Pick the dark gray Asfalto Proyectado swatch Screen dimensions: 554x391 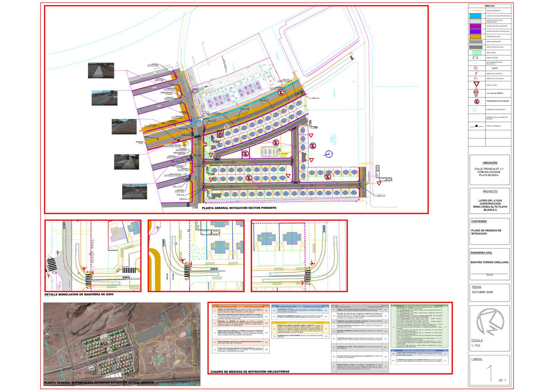[x=476, y=47]
